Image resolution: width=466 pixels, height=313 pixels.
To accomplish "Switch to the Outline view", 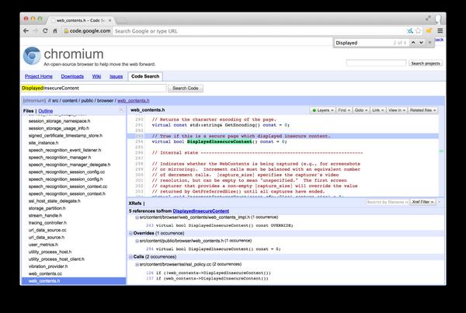I will [46, 111].
